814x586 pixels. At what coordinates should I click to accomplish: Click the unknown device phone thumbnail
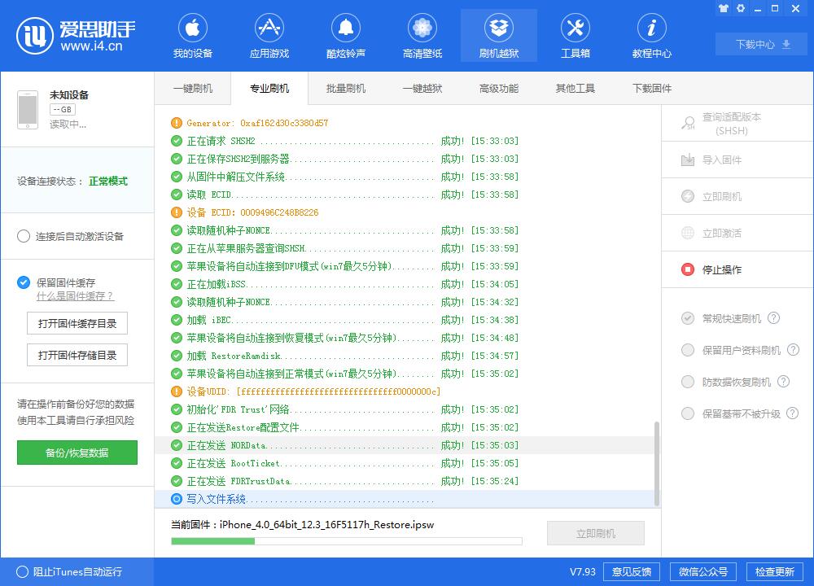pos(28,110)
